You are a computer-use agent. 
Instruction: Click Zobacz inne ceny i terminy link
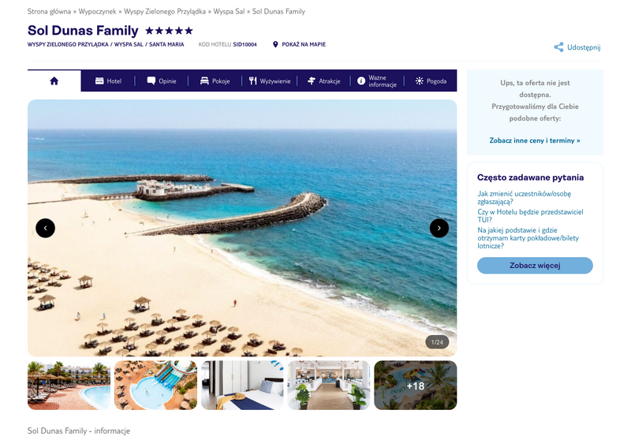(x=535, y=140)
